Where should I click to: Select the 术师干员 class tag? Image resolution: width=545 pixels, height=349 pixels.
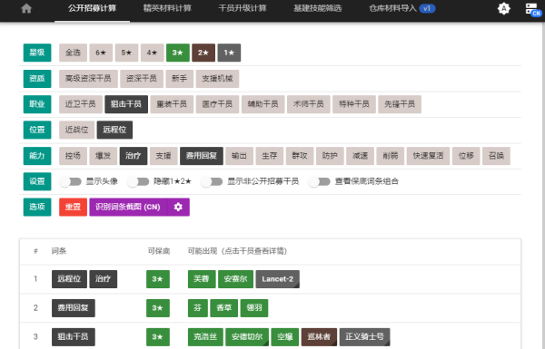coord(308,104)
